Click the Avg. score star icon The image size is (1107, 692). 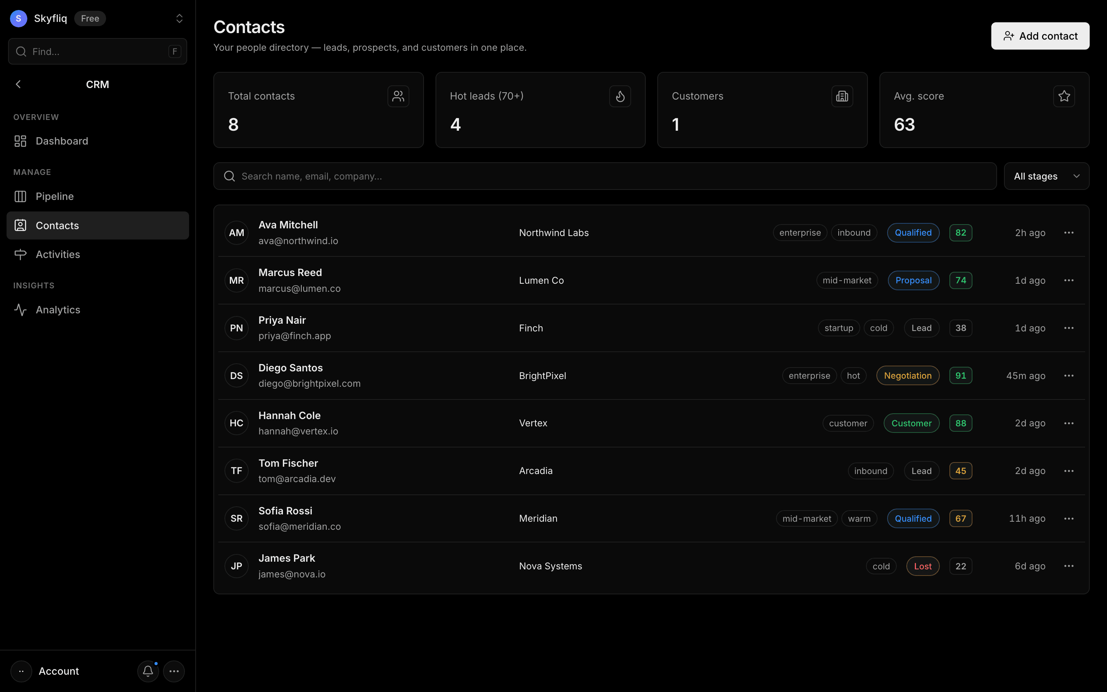click(1064, 96)
